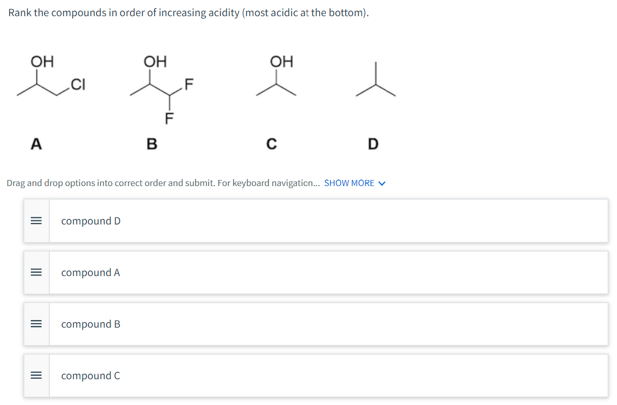Click the drag handle beside compound D
The height and width of the screenshot is (405, 617).
pyautogui.click(x=36, y=221)
